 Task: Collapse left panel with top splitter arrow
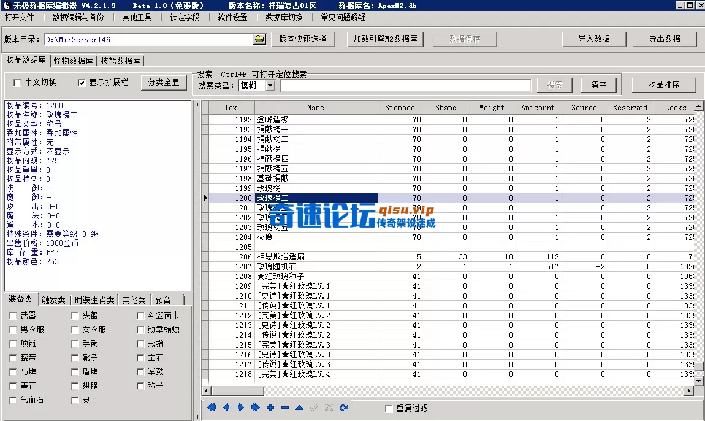(x=197, y=105)
